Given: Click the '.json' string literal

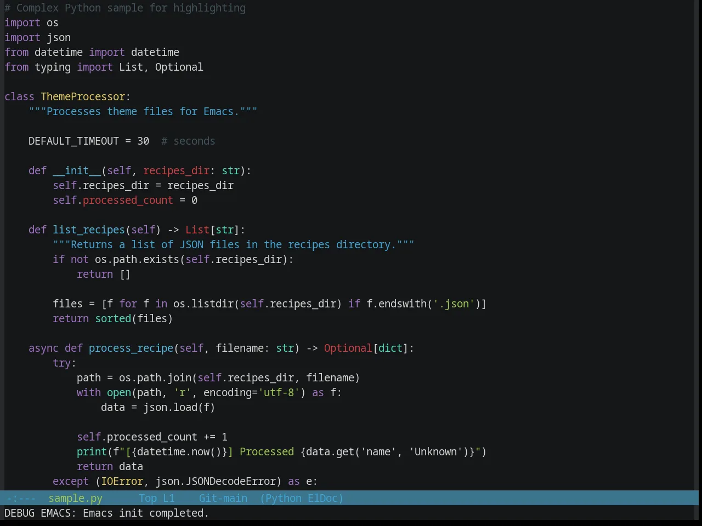Looking at the screenshot, I should pos(454,304).
